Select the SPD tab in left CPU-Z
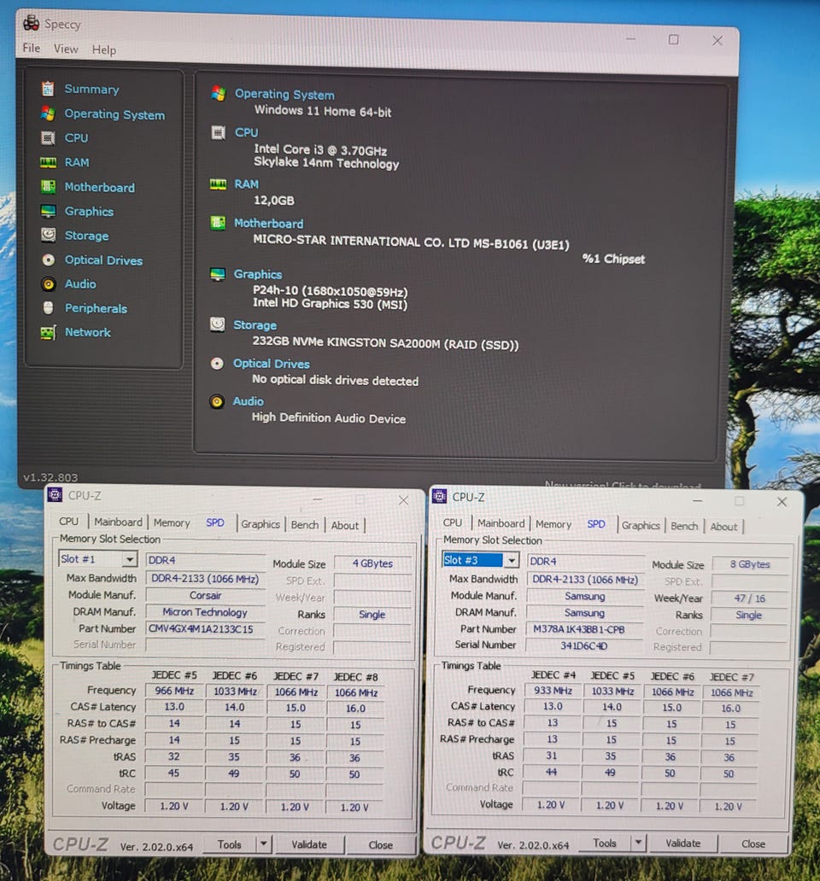The width and height of the screenshot is (820, 881). 215,522
